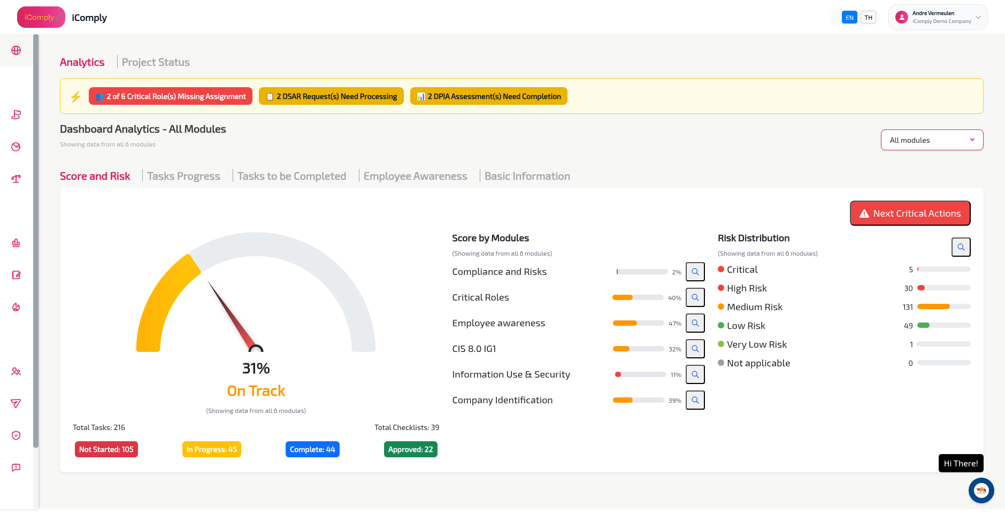Open the shield check icon in the sidebar
Image resolution: width=1005 pixels, height=514 pixels.
click(16, 435)
